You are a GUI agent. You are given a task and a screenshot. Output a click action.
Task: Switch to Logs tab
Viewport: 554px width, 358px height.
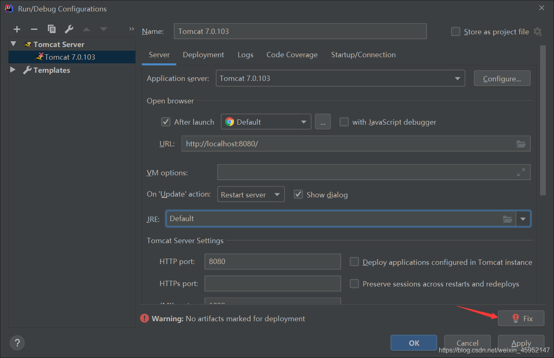(x=245, y=55)
